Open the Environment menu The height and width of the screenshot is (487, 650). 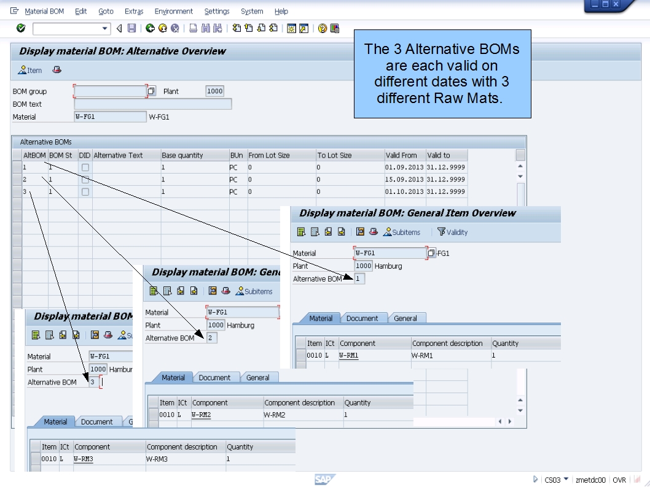click(x=174, y=11)
